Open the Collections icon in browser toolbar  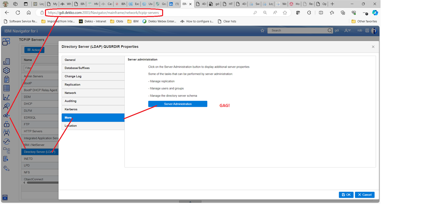pos(343,12)
